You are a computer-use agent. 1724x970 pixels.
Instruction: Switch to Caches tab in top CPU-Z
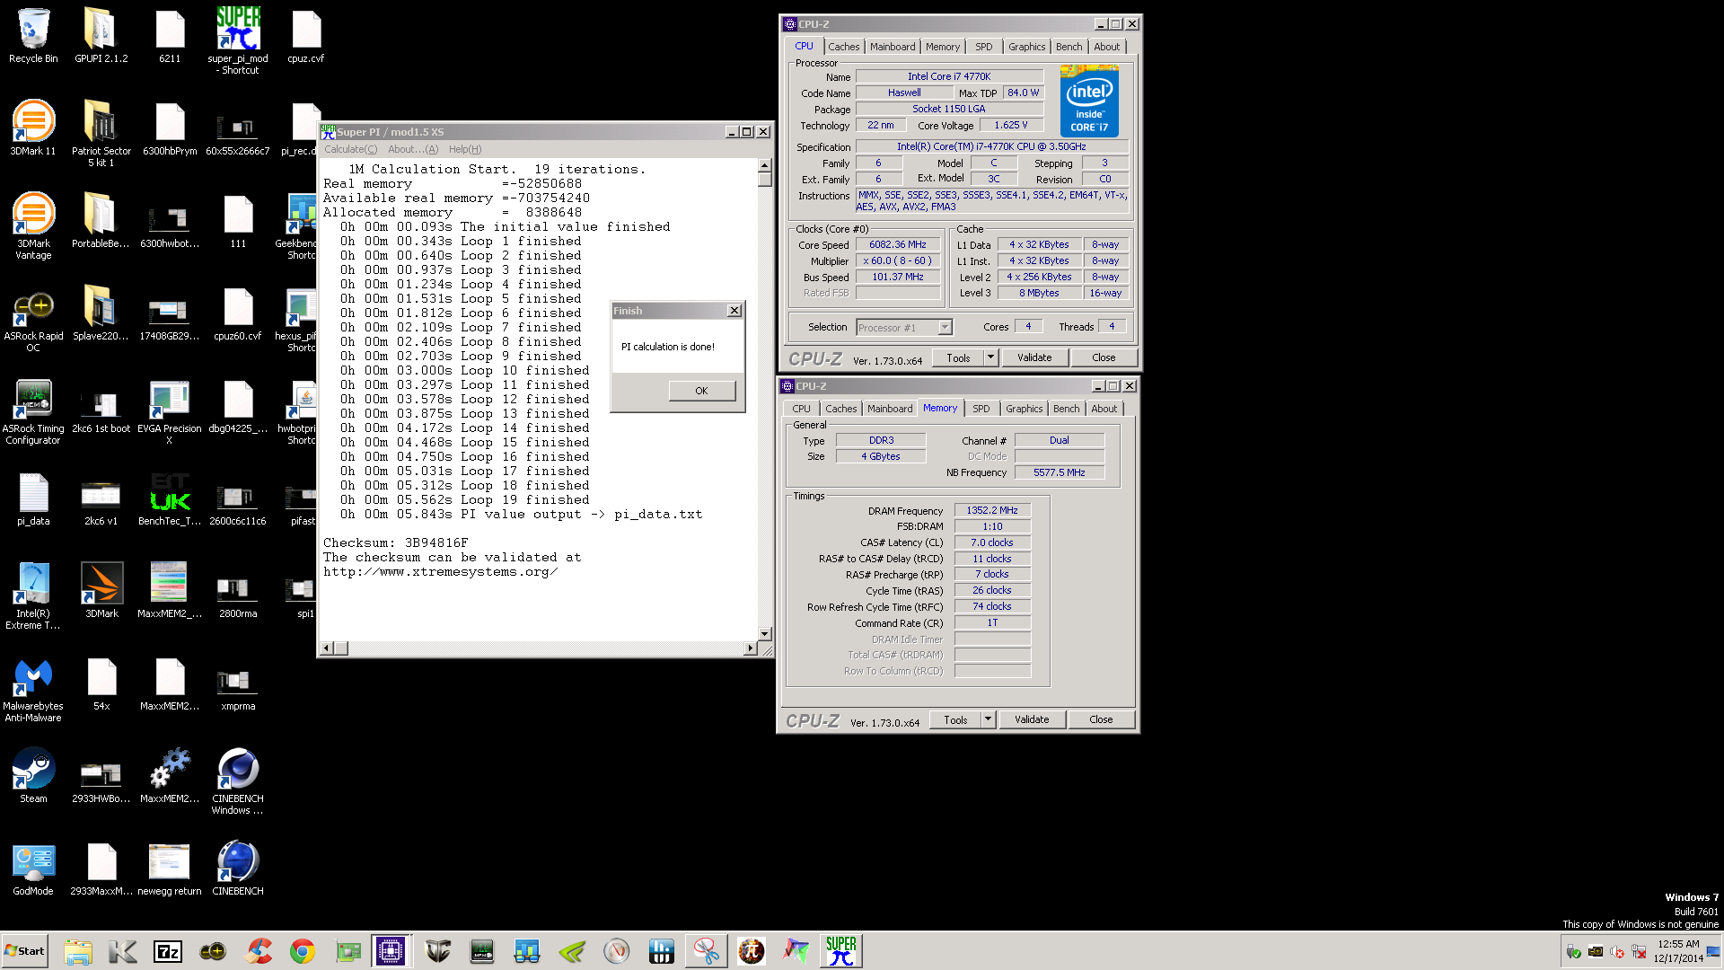843,47
